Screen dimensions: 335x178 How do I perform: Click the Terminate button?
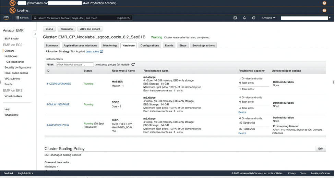point(67,29)
